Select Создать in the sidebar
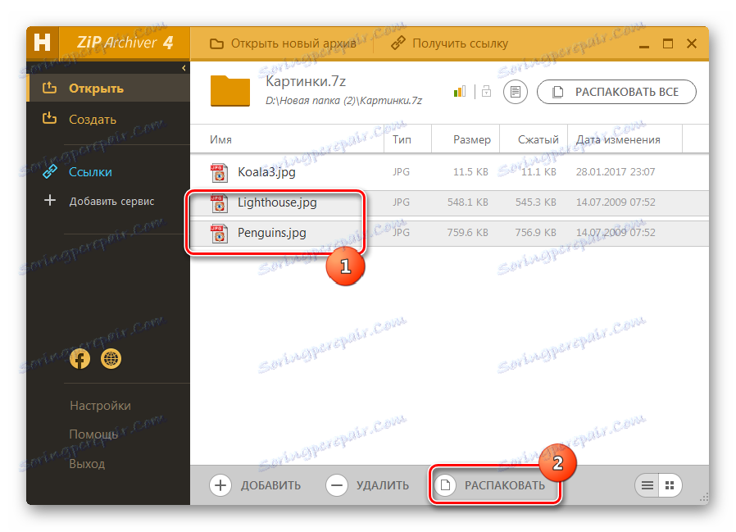This screenshot has width=736, height=532. click(93, 119)
